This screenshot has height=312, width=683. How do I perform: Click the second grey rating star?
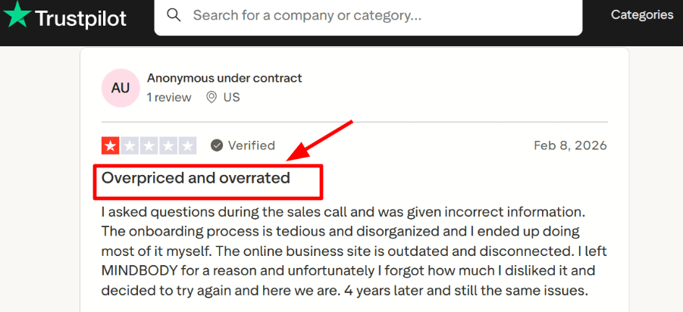tap(130, 145)
